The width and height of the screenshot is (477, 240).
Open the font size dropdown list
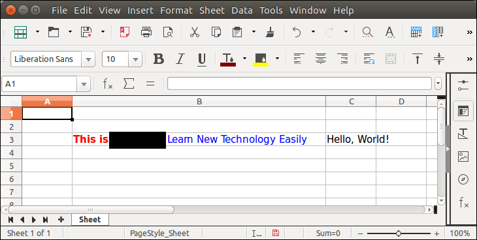click(135, 59)
